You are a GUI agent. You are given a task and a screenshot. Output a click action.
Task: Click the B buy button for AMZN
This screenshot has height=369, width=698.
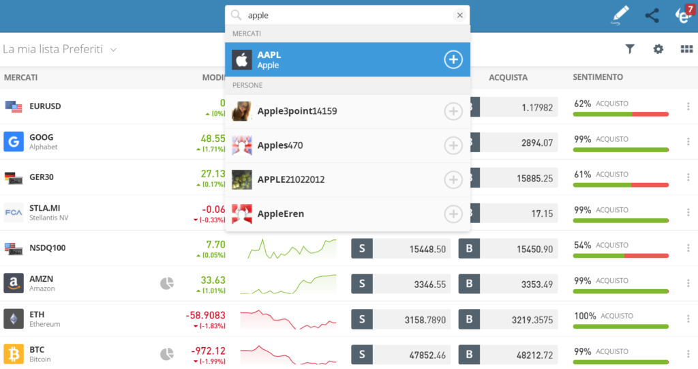469,284
